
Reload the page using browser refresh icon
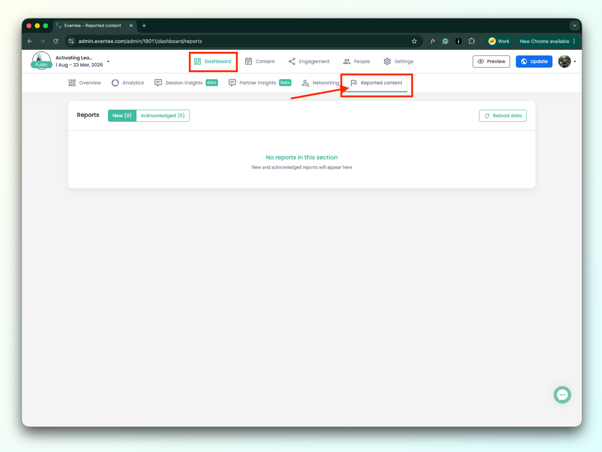coord(56,41)
